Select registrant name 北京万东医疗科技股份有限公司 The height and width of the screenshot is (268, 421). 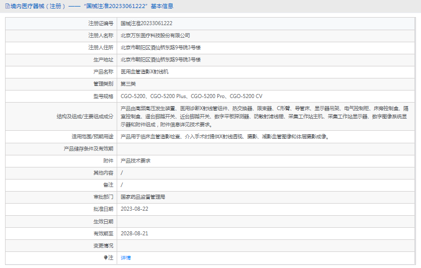pos(155,36)
